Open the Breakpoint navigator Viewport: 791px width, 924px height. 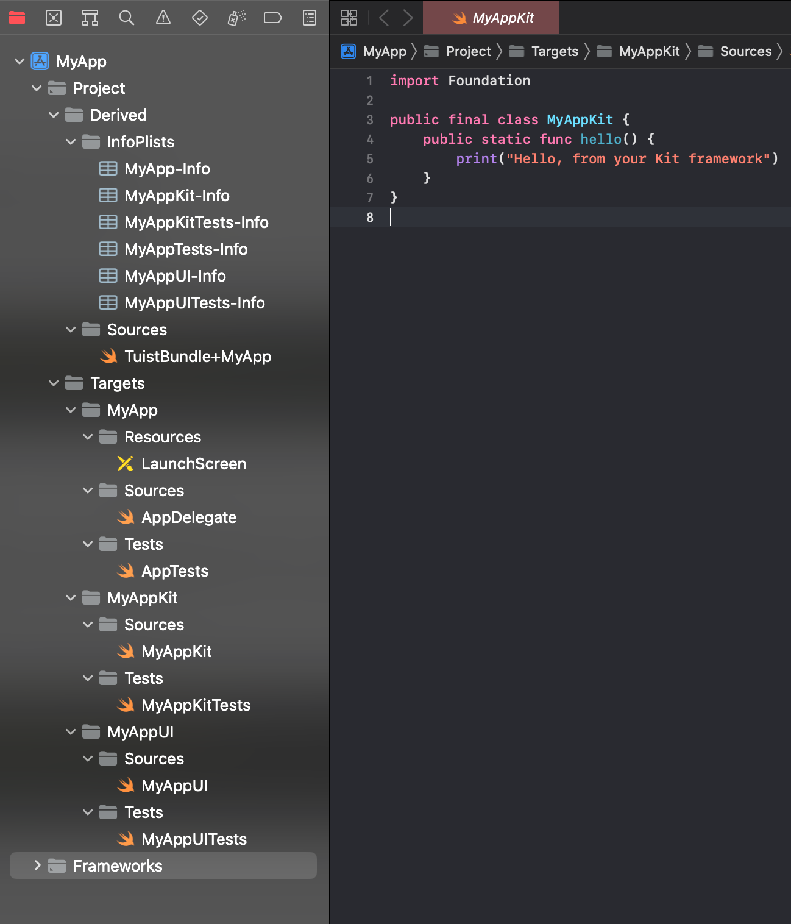(272, 18)
